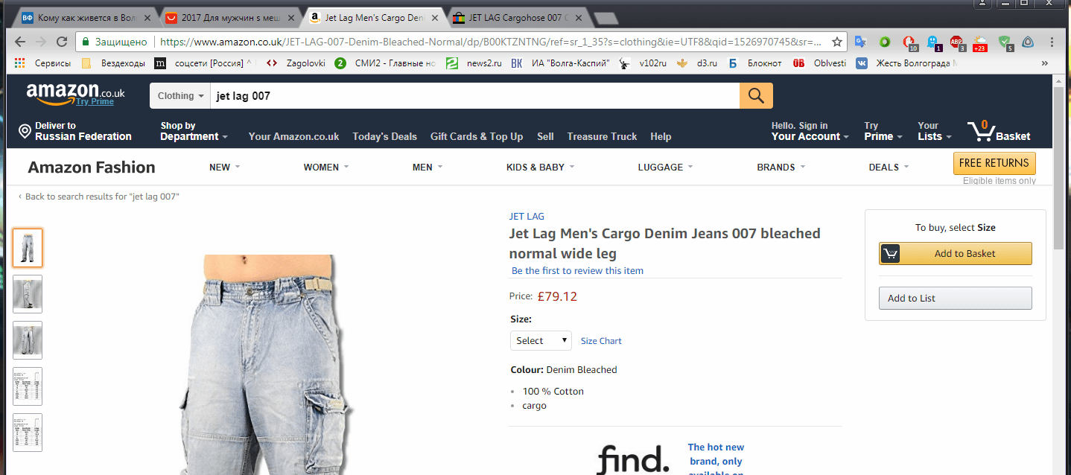Open the blue arch-shaped extension icon
The image size is (1071, 475).
pyautogui.click(x=1028, y=42)
